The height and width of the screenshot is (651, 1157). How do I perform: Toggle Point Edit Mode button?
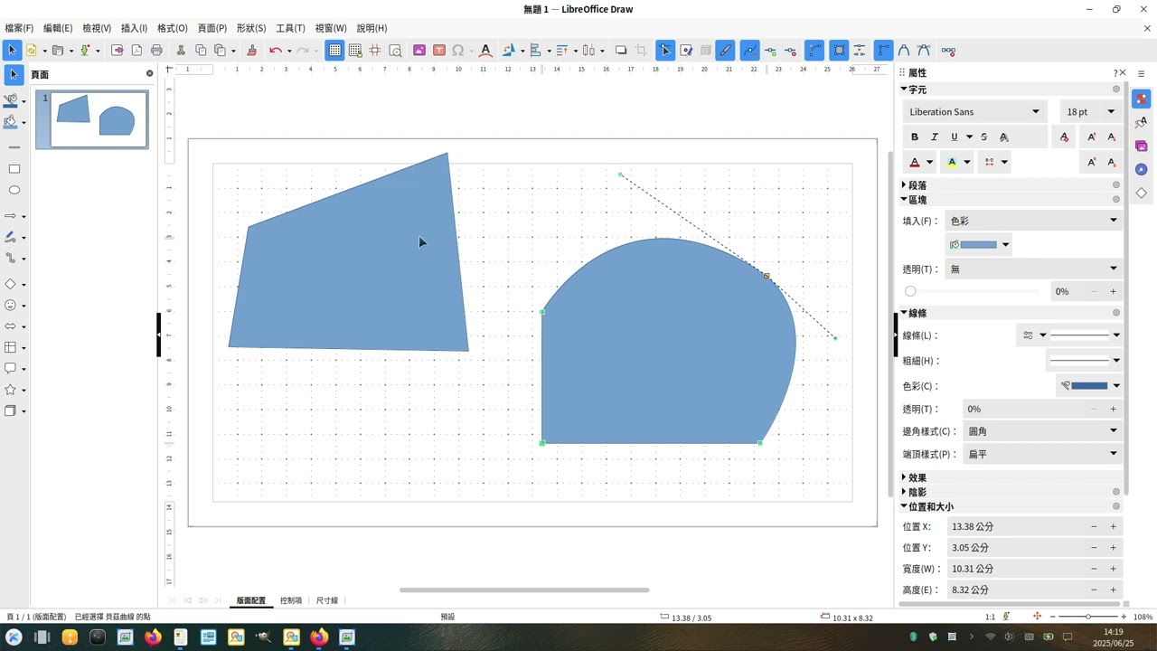tap(665, 51)
